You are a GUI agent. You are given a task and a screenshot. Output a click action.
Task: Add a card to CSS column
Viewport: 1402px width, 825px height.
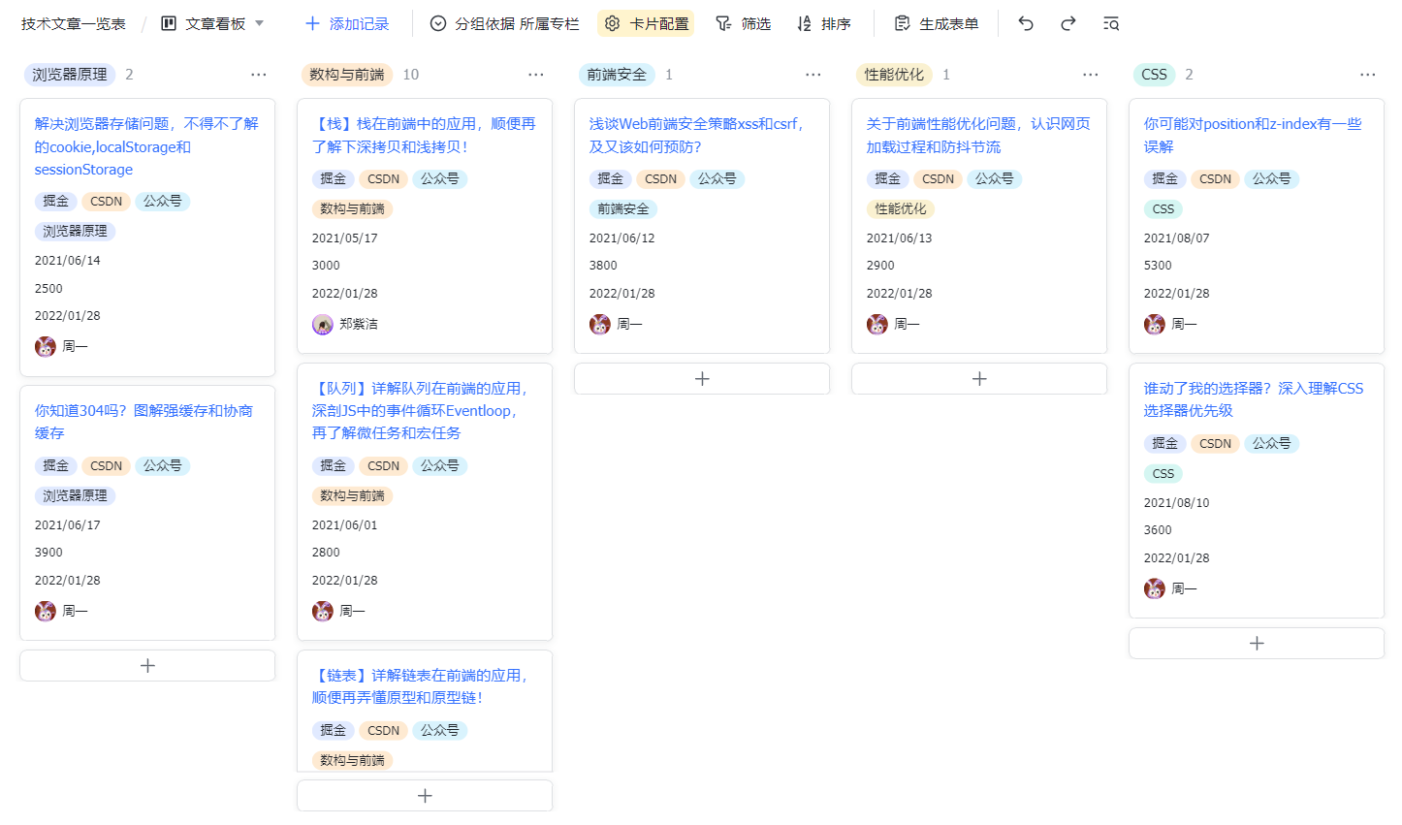click(1257, 644)
